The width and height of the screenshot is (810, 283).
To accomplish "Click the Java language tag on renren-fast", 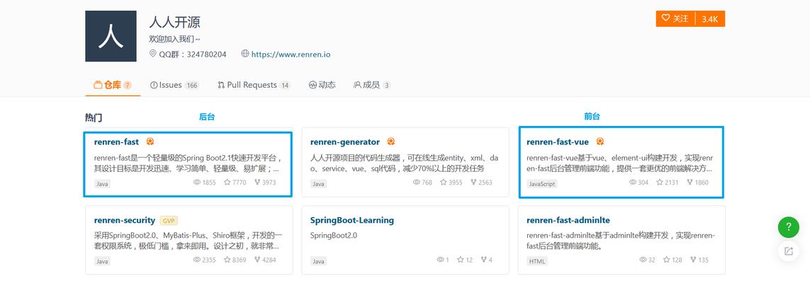I will click(102, 183).
